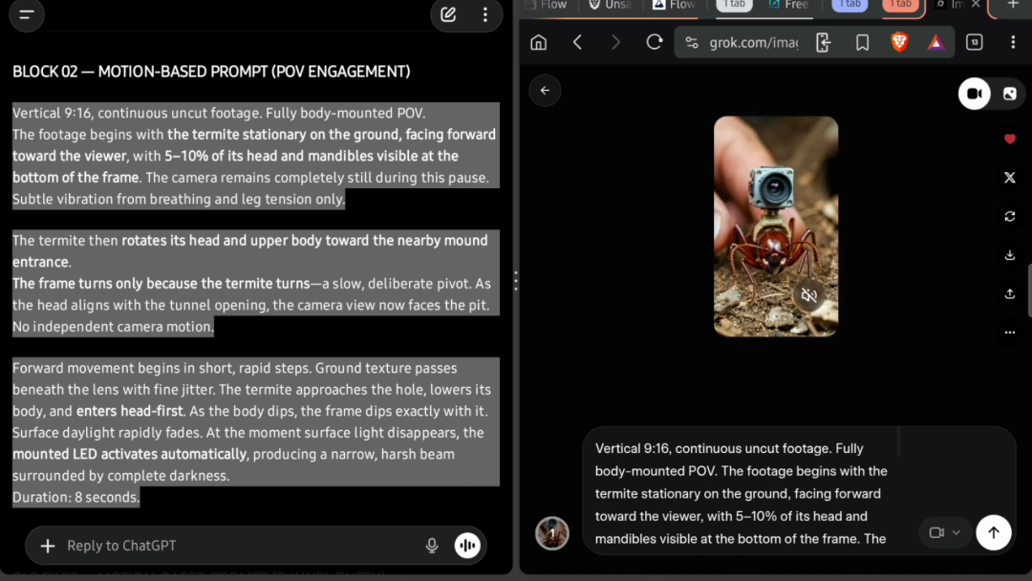Click the grok.com address bar URL
Viewport: 1032px width, 581px height.
(x=754, y=43)
